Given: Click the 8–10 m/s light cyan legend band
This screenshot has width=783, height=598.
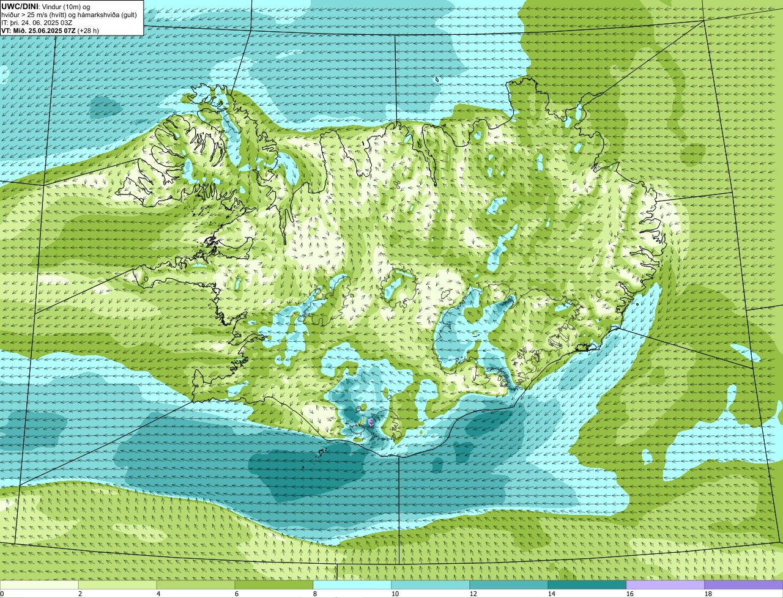Looking at the screenshot, I should [x=352, y=585].
